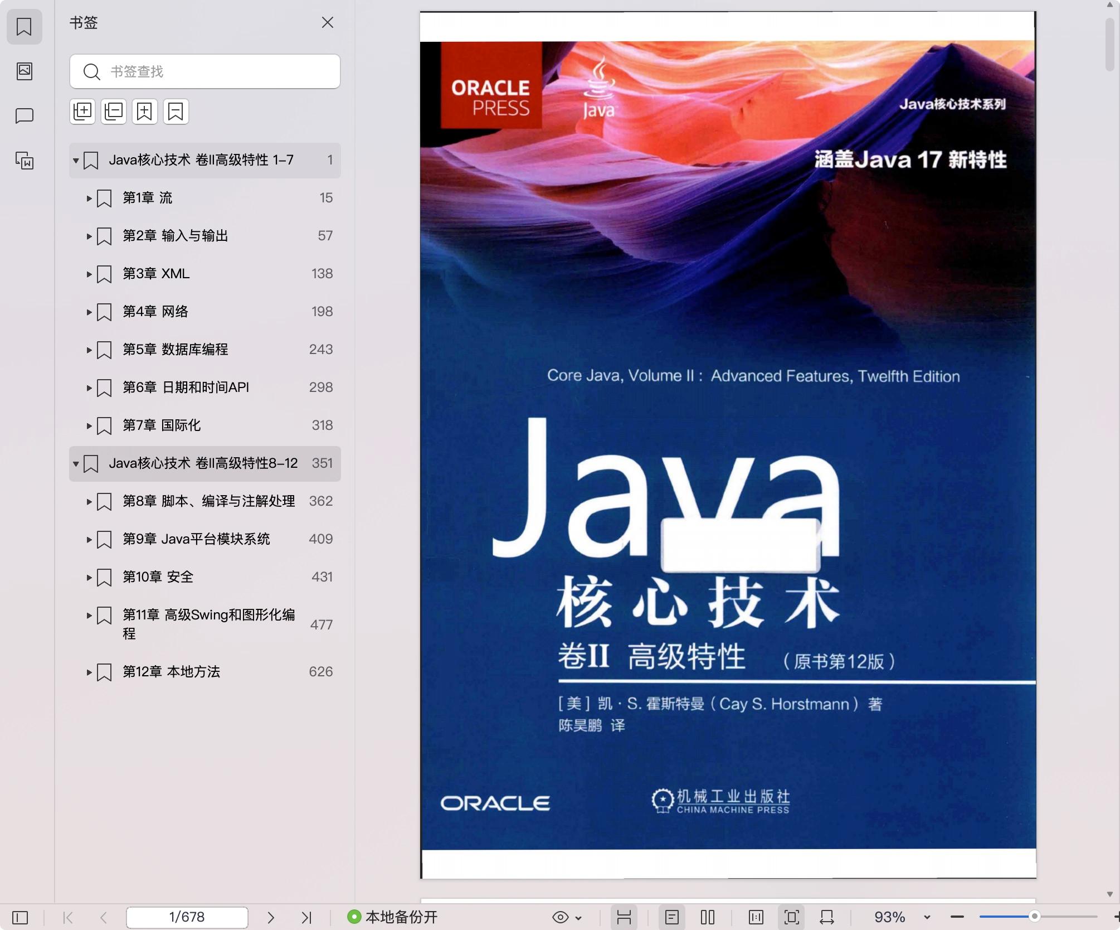Expand 第3章 XML bookmark
This screenshot has height=930, width=1120.
tap(89, 274)
